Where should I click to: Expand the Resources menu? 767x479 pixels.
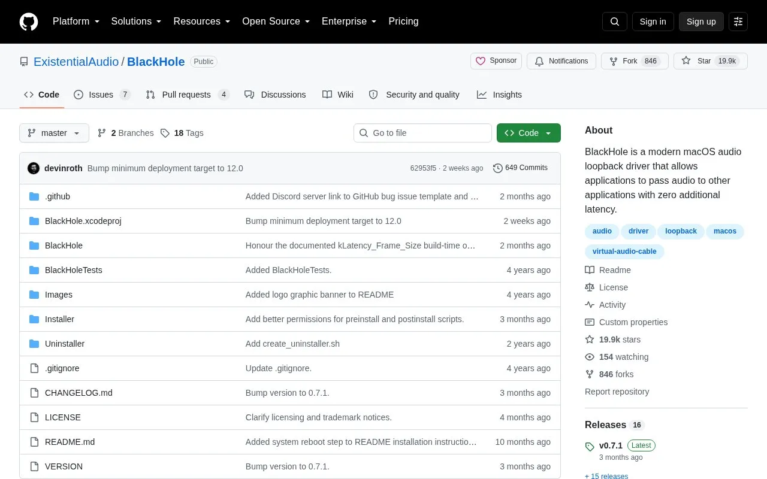(202, 22)
